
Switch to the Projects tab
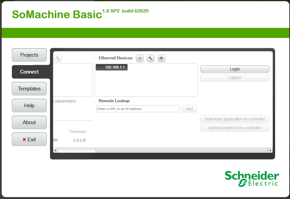click(x=29, y=55)
